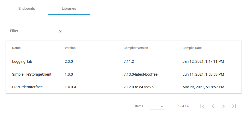The width and height of the screenshot is (247, 116).
Task: Select the SimpleFileStorageClient library row
Action: 32,74
